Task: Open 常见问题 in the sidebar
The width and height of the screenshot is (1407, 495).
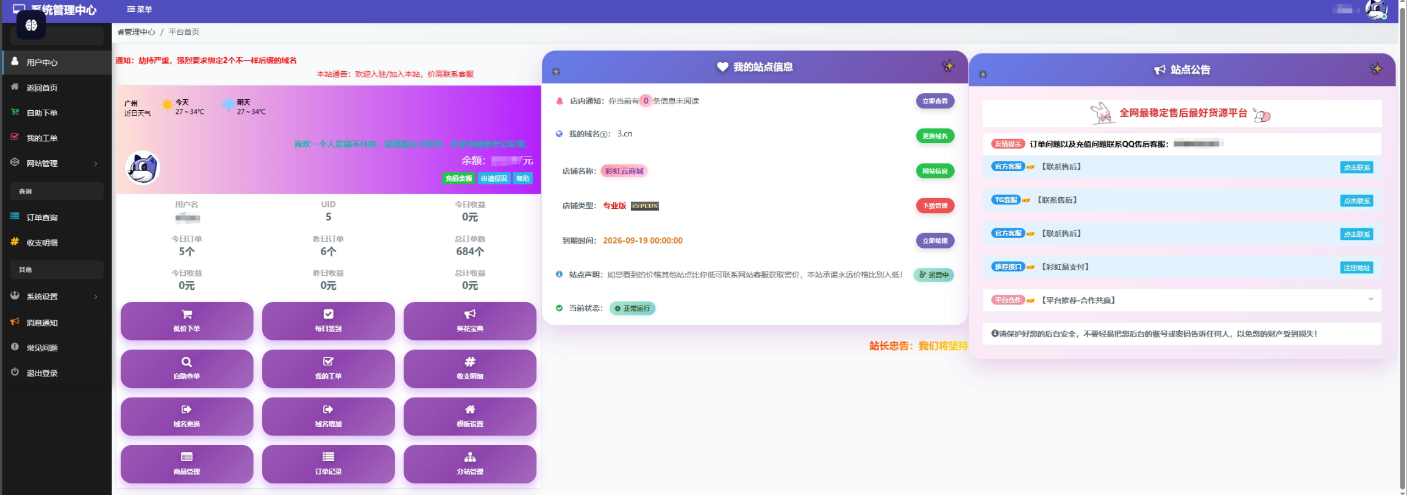Action: 57,348
